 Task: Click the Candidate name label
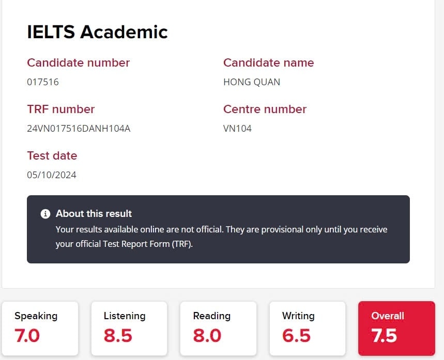point(268,62)
